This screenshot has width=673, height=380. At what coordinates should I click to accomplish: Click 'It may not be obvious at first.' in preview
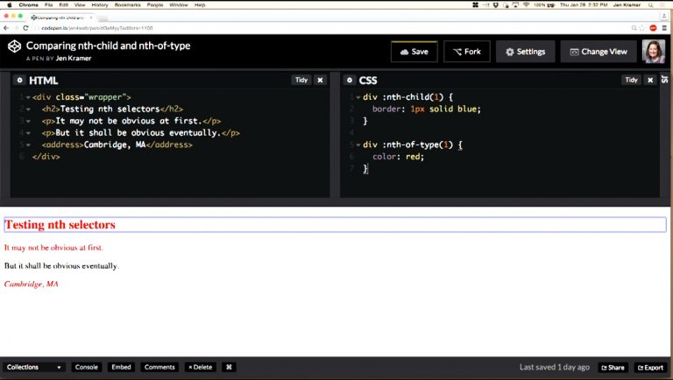53,248
